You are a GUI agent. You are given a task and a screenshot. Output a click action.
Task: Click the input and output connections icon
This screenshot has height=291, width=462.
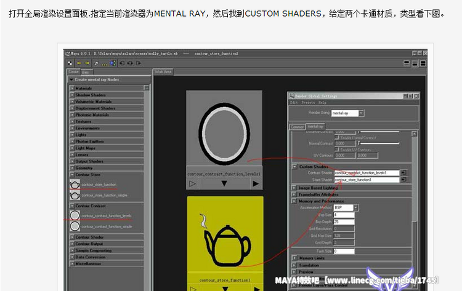pos(130,63)
